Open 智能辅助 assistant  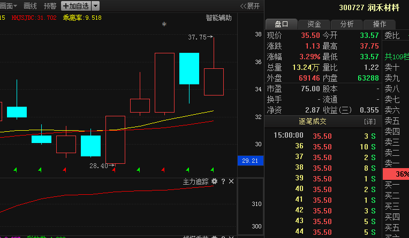[x=218, y=18]
